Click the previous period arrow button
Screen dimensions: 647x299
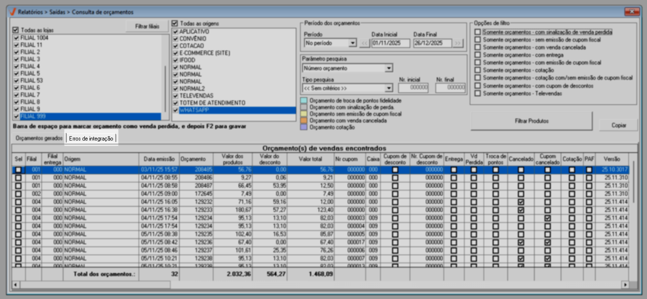coord(364,43)
